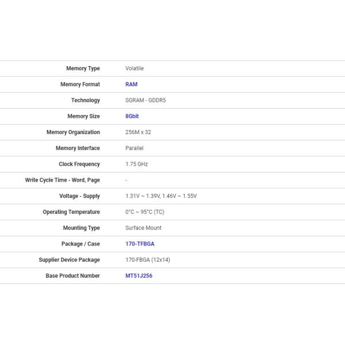345x345 pixels.
Task: Click the Memory Organization row label
Action: (73, 132)
